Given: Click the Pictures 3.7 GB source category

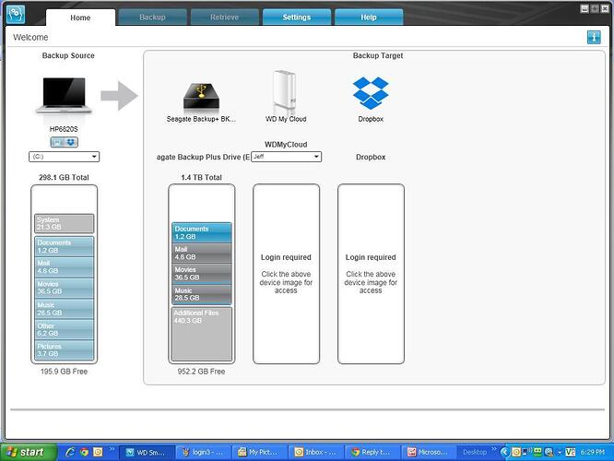Looking at the screenshot, I should [x=65, y=349].
